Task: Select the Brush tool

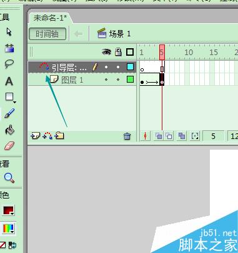Action: pos(9,113)
